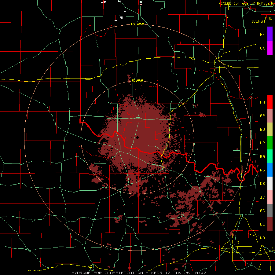Screen dimensions: 275x275
Task: Click the Hydrometeor Classification KFDR timestamp caption
Action: point(138,273)
